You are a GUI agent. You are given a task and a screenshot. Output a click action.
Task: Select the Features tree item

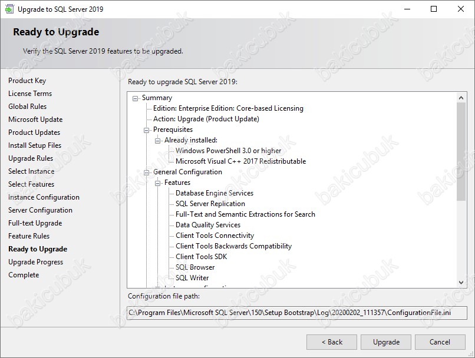click(x=177, y=183)
